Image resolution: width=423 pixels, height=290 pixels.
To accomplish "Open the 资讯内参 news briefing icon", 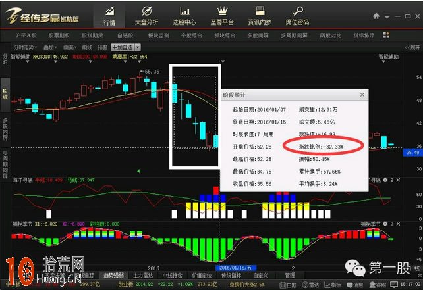I will (260, 16).
